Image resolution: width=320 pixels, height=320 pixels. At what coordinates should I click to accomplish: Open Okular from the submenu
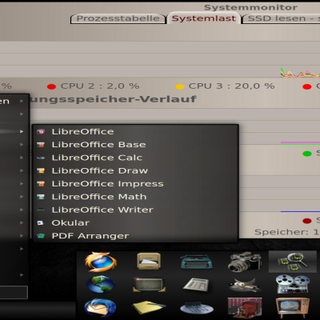pyautogui.click(x=135, y=223)
